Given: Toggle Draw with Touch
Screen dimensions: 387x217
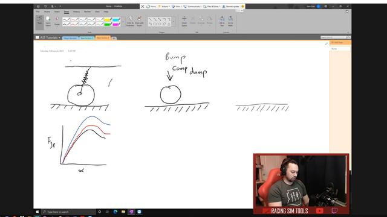Looking at the screenshot, I should [x=139, y=21].
